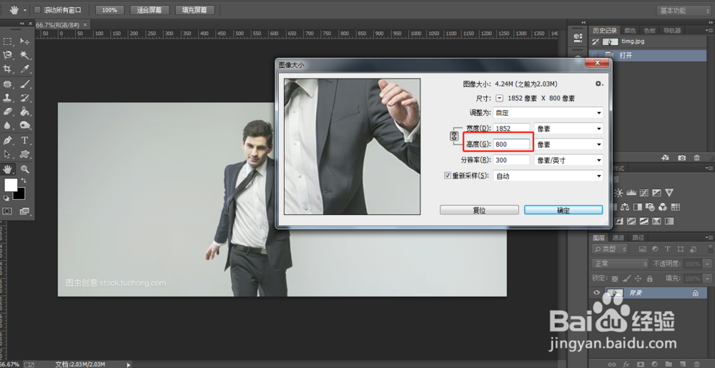Select the Crop tool
This screenshot has height=368, width=715.
[x=7, y=69]
